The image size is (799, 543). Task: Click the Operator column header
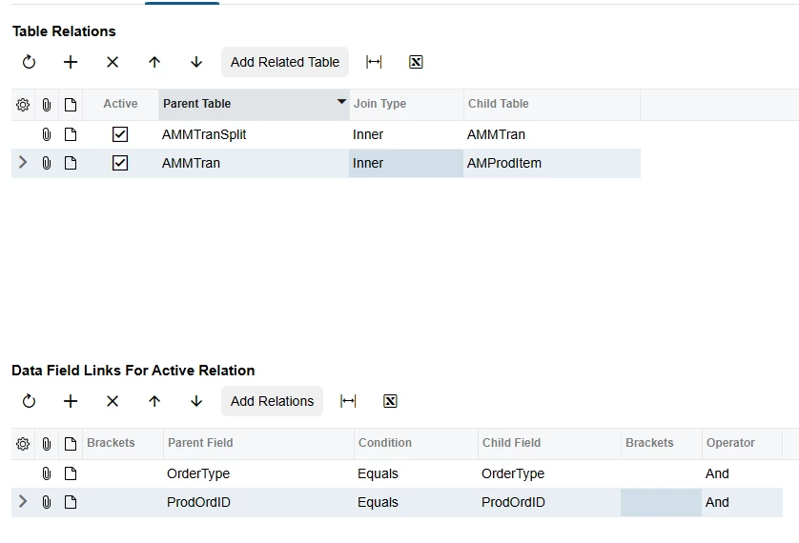[742, 443]
